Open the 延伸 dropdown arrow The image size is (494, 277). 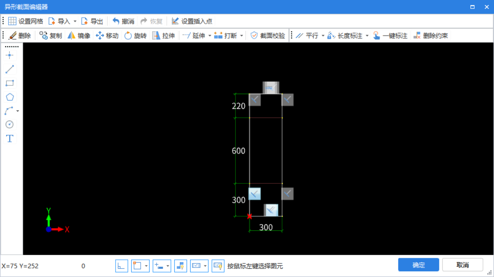pos(209,36)
